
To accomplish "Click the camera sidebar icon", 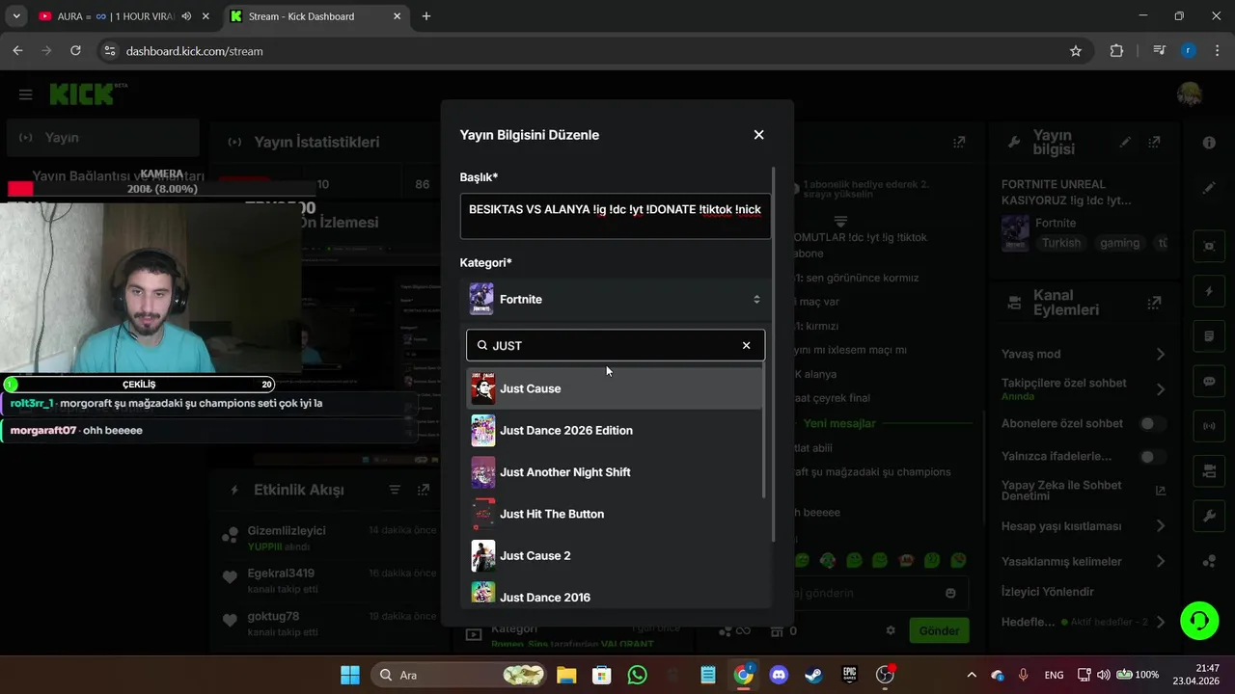I will click(1209, 471).
